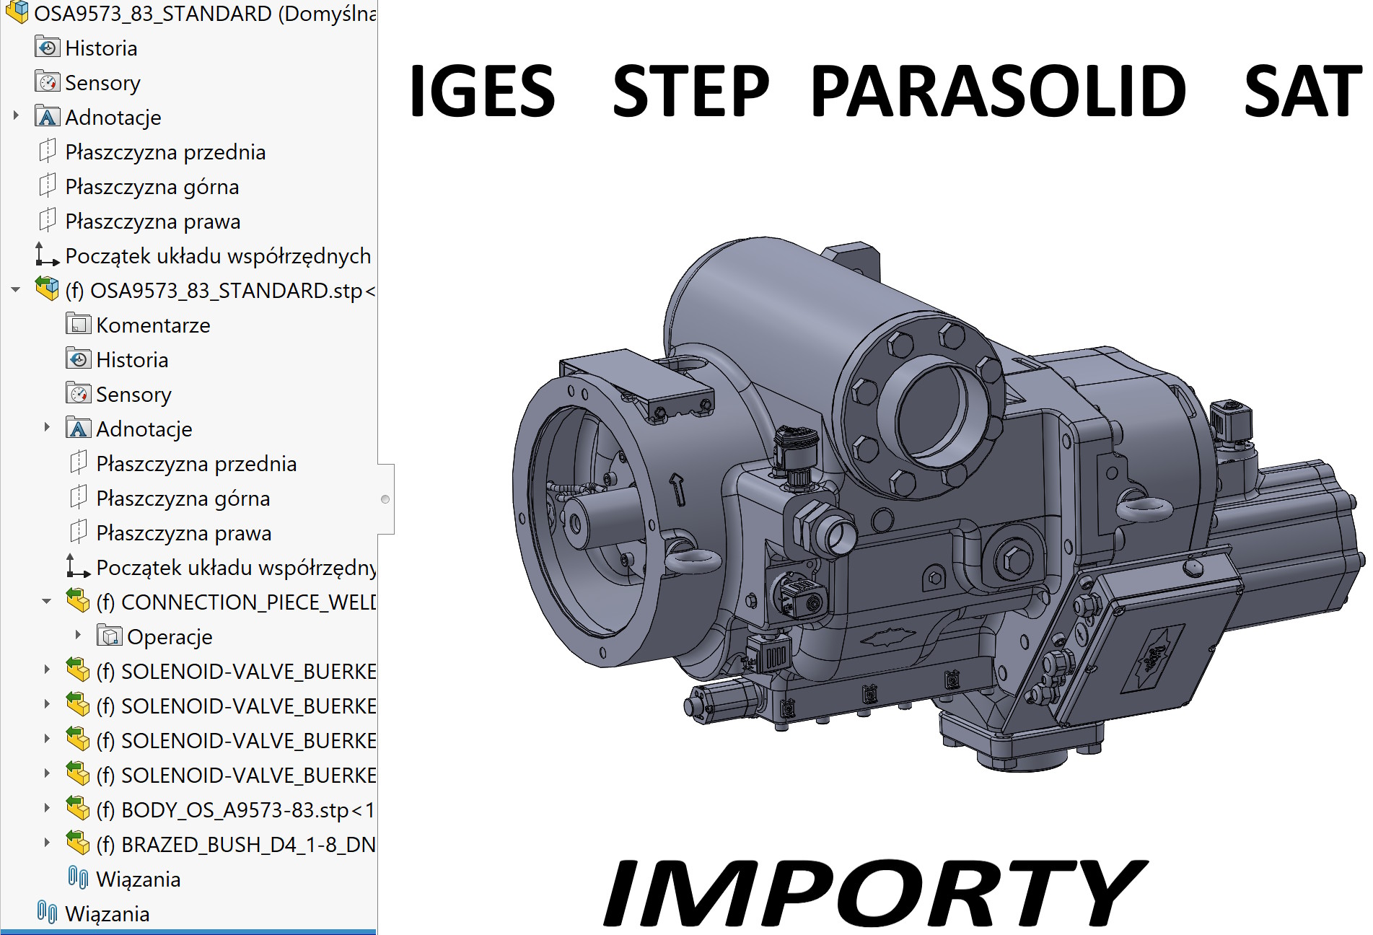Click the Początek układu współrzędnych origin icon
Viewport: 1373px width, 935px height.
click(48, 255)
